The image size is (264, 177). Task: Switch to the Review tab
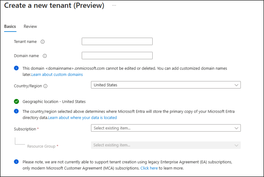pyautogui.click(x=30, y=26)
